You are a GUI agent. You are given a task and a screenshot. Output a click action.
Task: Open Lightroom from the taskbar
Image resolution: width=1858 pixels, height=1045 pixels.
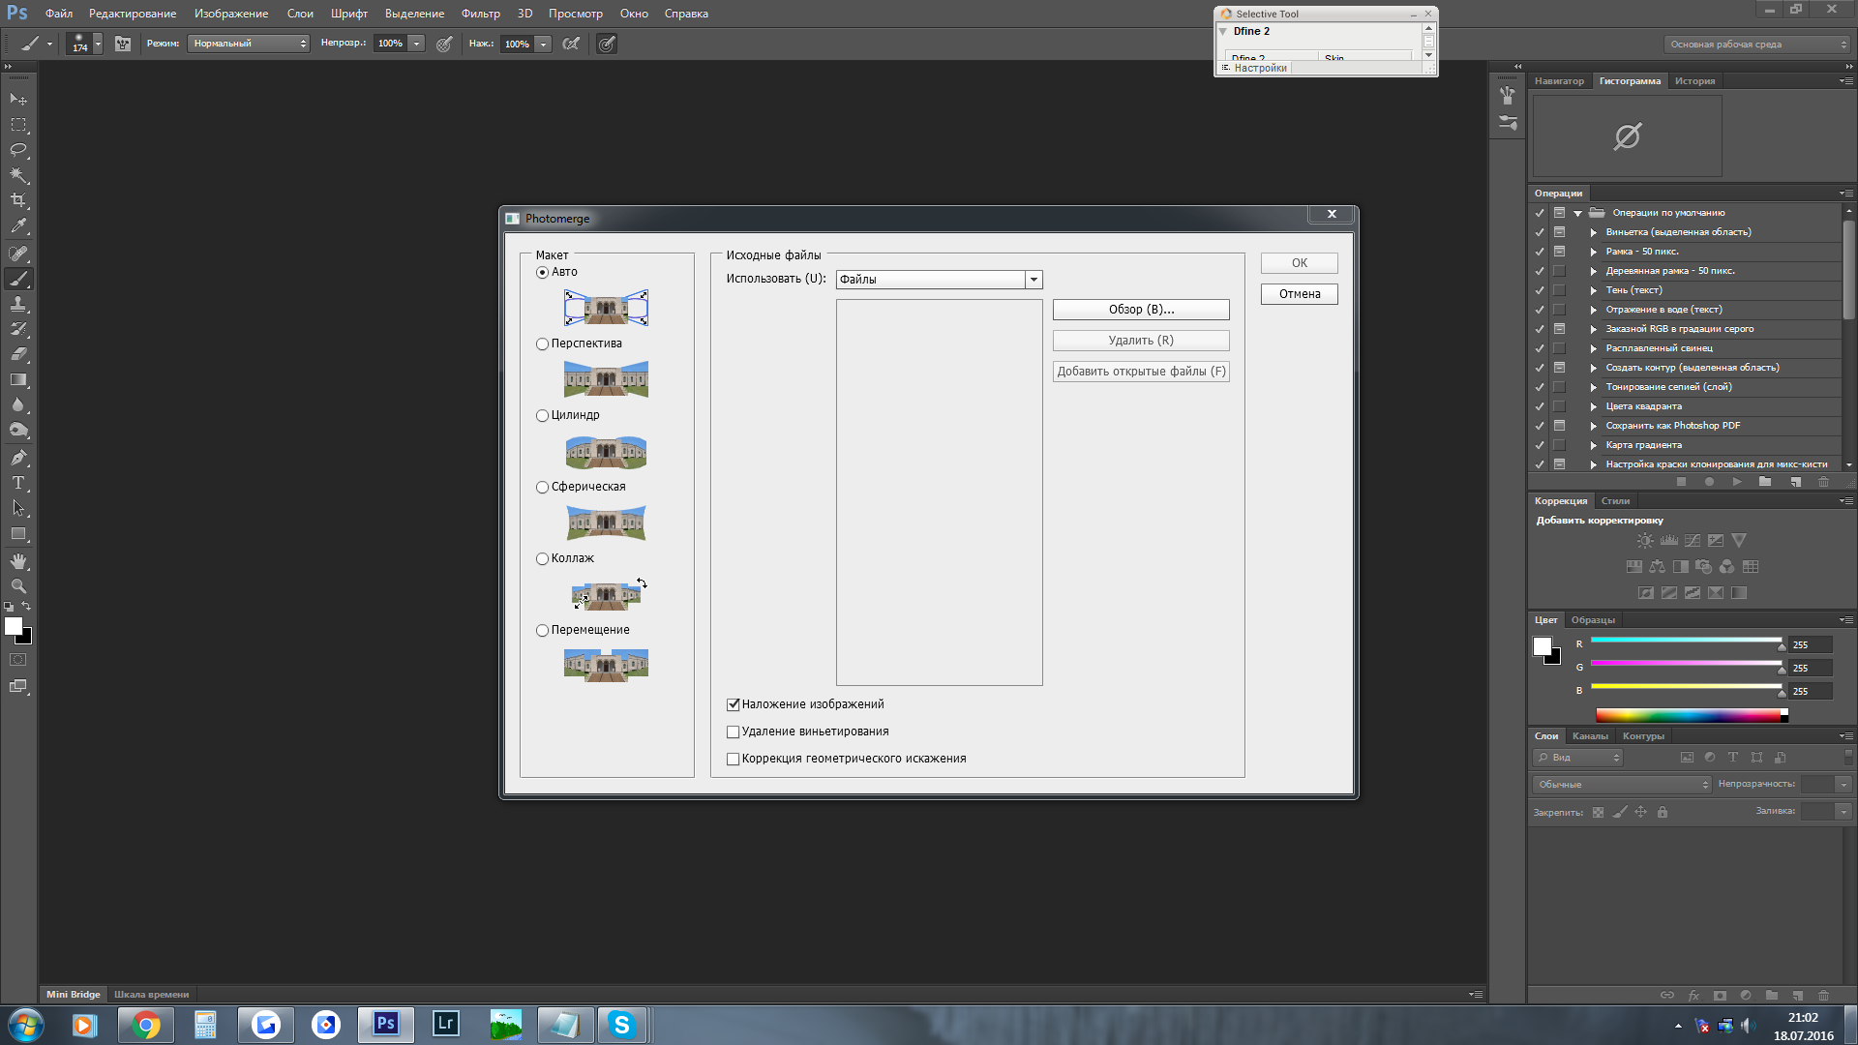tap(445, 1024)
